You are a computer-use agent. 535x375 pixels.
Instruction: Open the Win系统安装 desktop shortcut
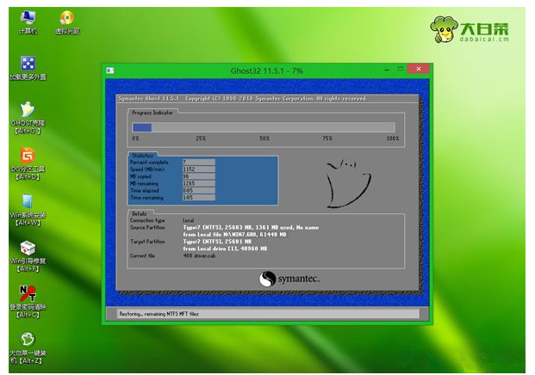coord(27,203)
